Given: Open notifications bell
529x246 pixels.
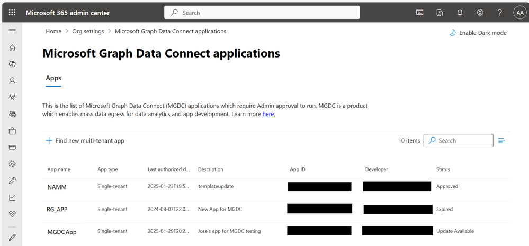Looking at the screenshot, I should point(460,13).
